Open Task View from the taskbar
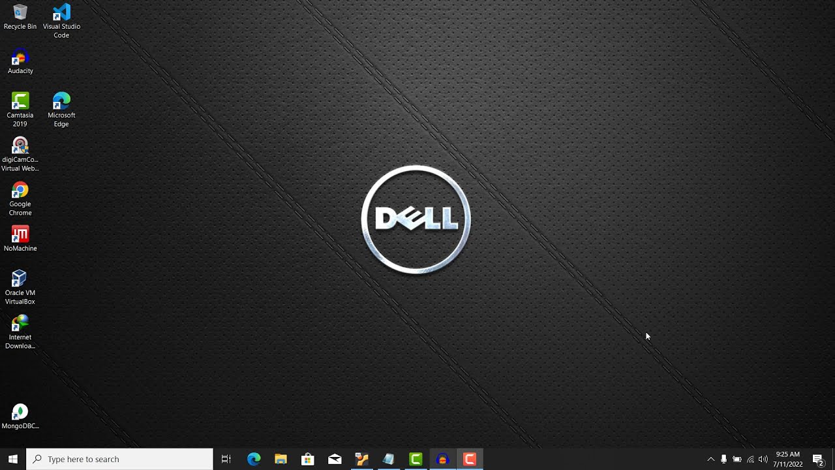 [x=226, y=459]
